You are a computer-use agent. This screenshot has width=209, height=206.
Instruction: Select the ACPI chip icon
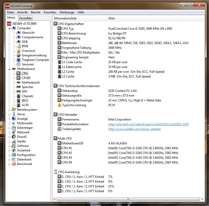pyautogui.click(x=19, y=105)
